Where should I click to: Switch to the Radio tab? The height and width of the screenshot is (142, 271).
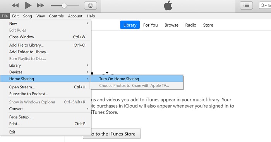(x=191, y=25)
